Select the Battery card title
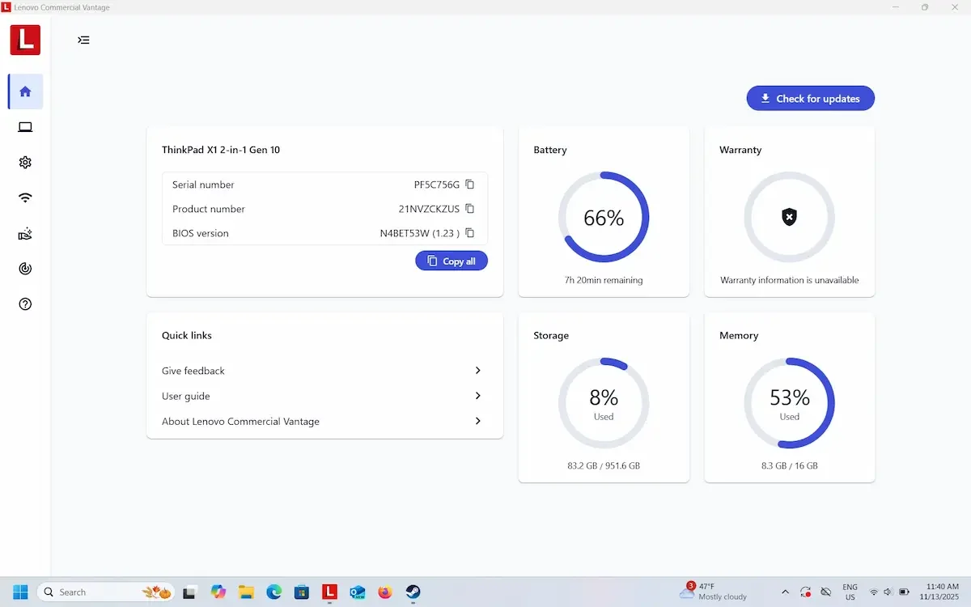 (x=550, y=150)
